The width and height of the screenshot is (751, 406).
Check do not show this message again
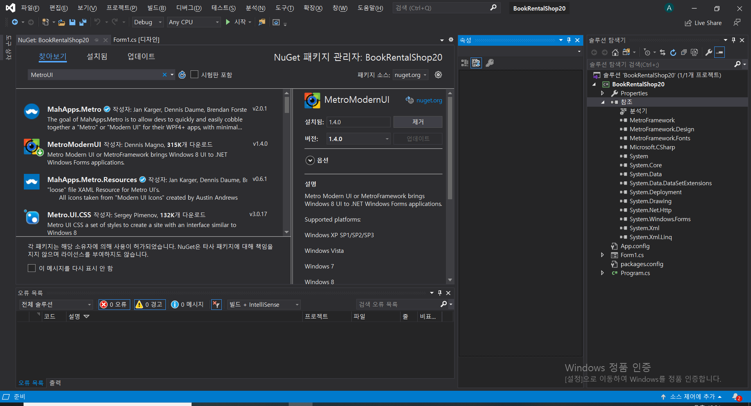tap(32, 268)
